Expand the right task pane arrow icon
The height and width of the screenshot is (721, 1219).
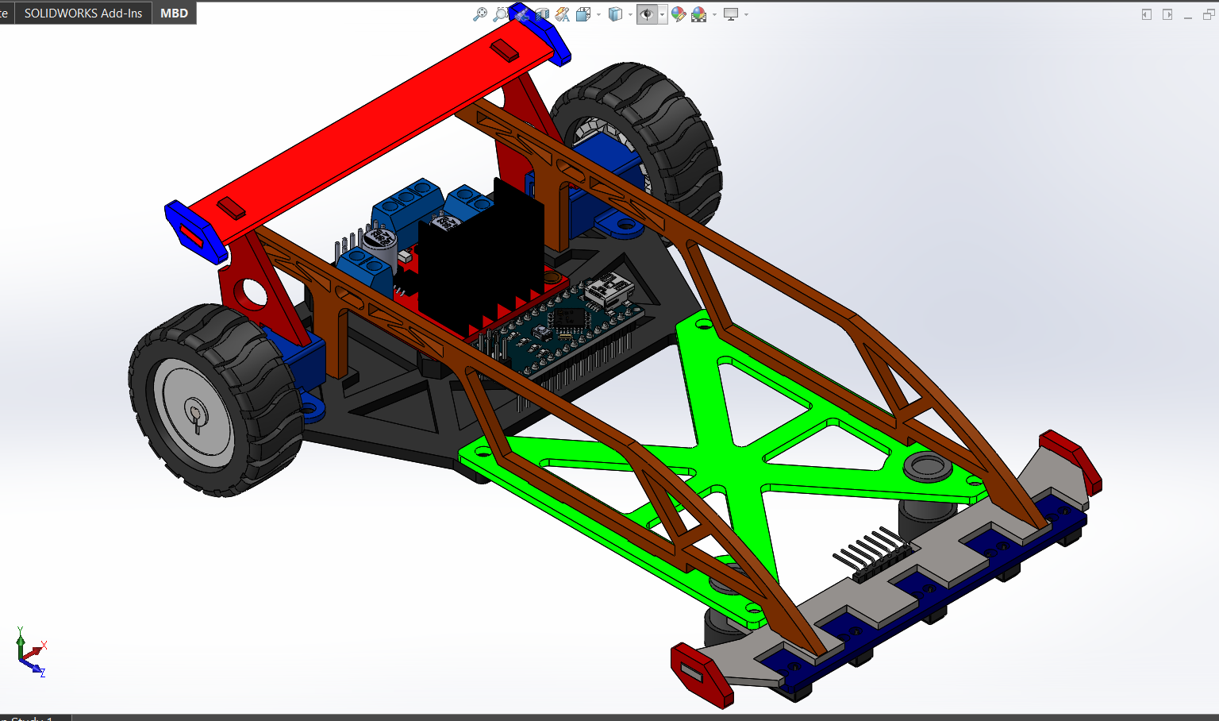1167,14
